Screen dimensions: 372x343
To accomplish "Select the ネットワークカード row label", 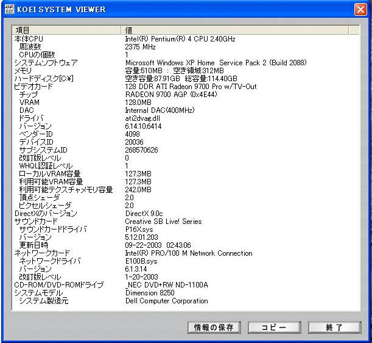I will pyautogui.click(x=42, y=253).
